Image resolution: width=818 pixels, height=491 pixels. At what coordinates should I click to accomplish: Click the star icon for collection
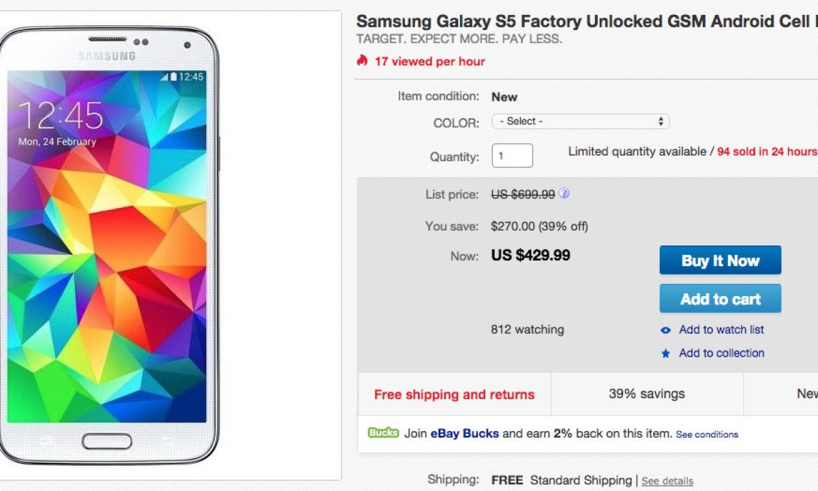pos(666,353)
